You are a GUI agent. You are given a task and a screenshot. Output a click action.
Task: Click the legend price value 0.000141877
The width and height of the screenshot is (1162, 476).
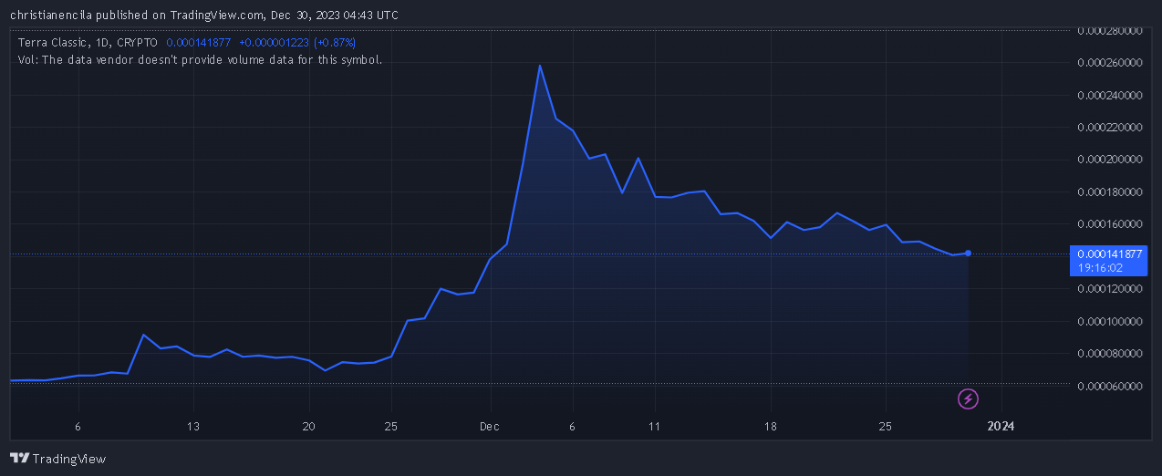click(x=199, y=43)
